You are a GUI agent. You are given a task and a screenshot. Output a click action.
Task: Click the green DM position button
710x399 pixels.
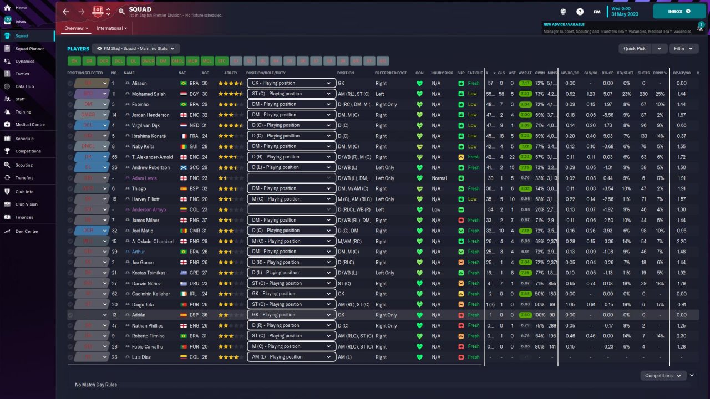coord(163,61)
